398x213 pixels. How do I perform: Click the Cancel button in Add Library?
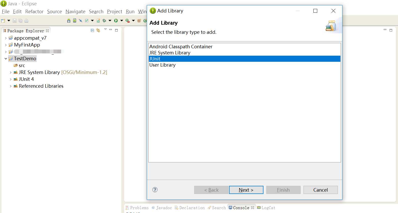(x=321, y=190)
